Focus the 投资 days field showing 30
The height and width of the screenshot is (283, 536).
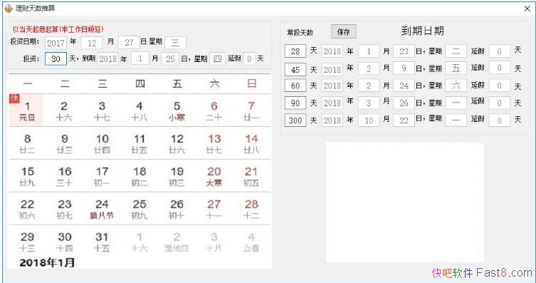[x=56, y=58]
